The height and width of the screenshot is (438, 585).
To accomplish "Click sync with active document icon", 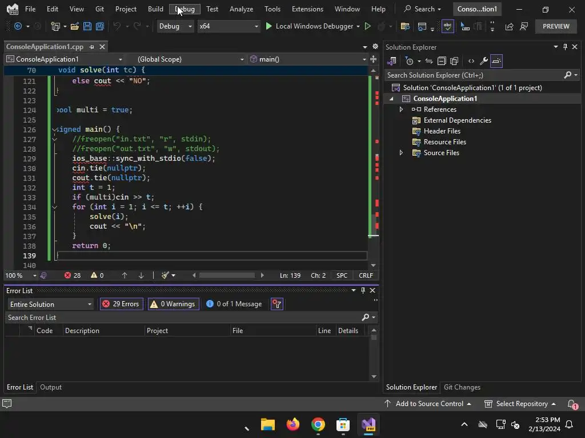I will pyautogui.click(x=429, y=61).
